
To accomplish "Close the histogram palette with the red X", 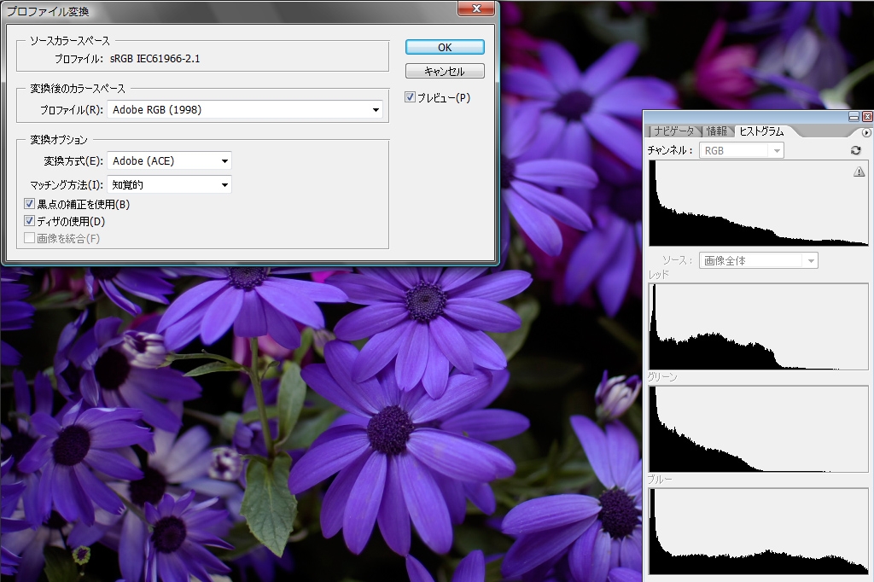I will pos(867,117).
